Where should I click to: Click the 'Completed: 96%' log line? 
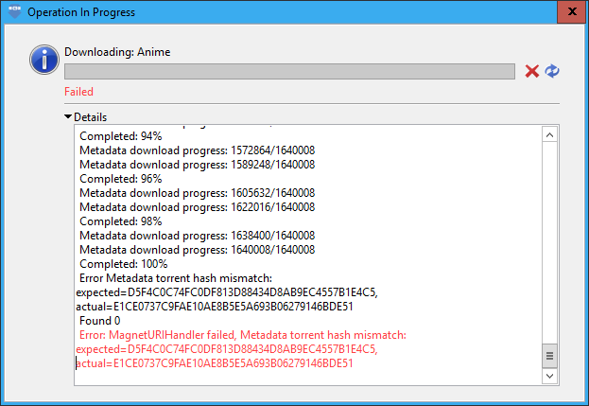(x=121, y=179)
